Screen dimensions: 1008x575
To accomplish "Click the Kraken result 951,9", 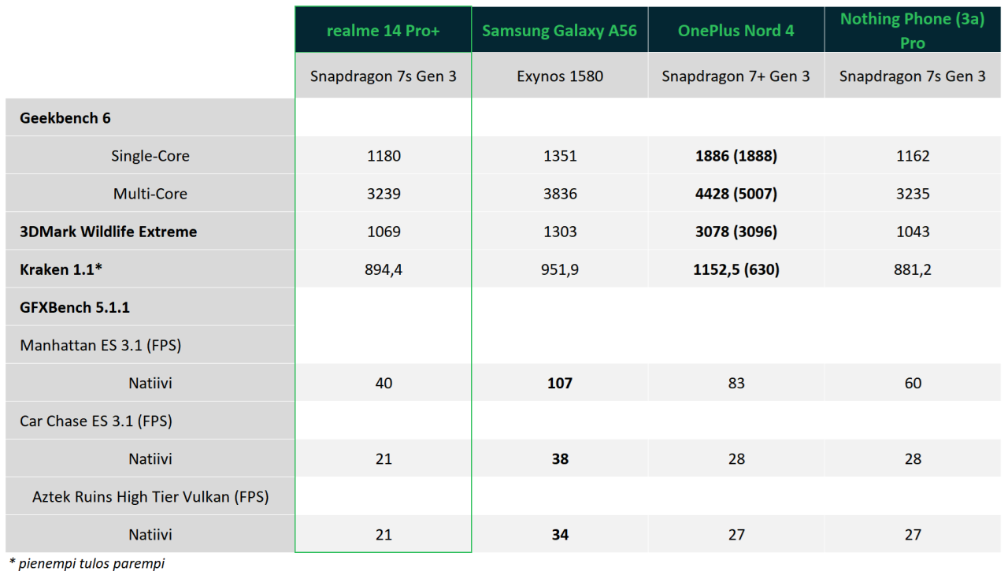I will point(560,269).
